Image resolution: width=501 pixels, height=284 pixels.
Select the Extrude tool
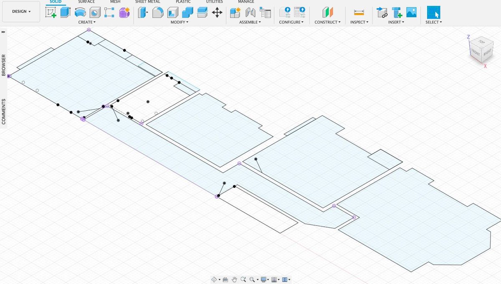pos(66,12)
